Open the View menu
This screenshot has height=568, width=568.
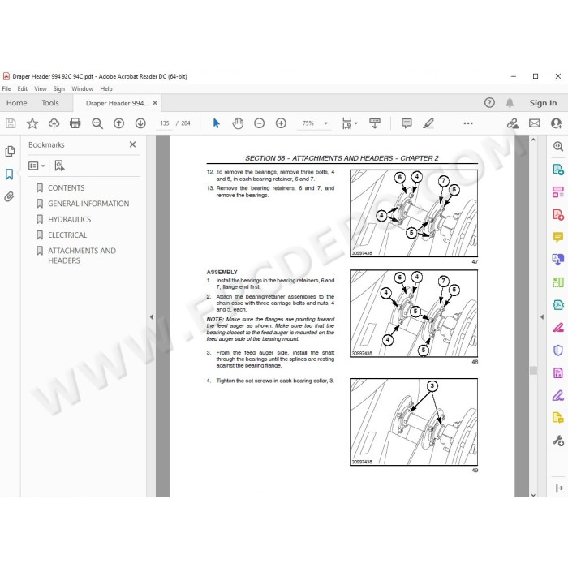tap(41, 88)
